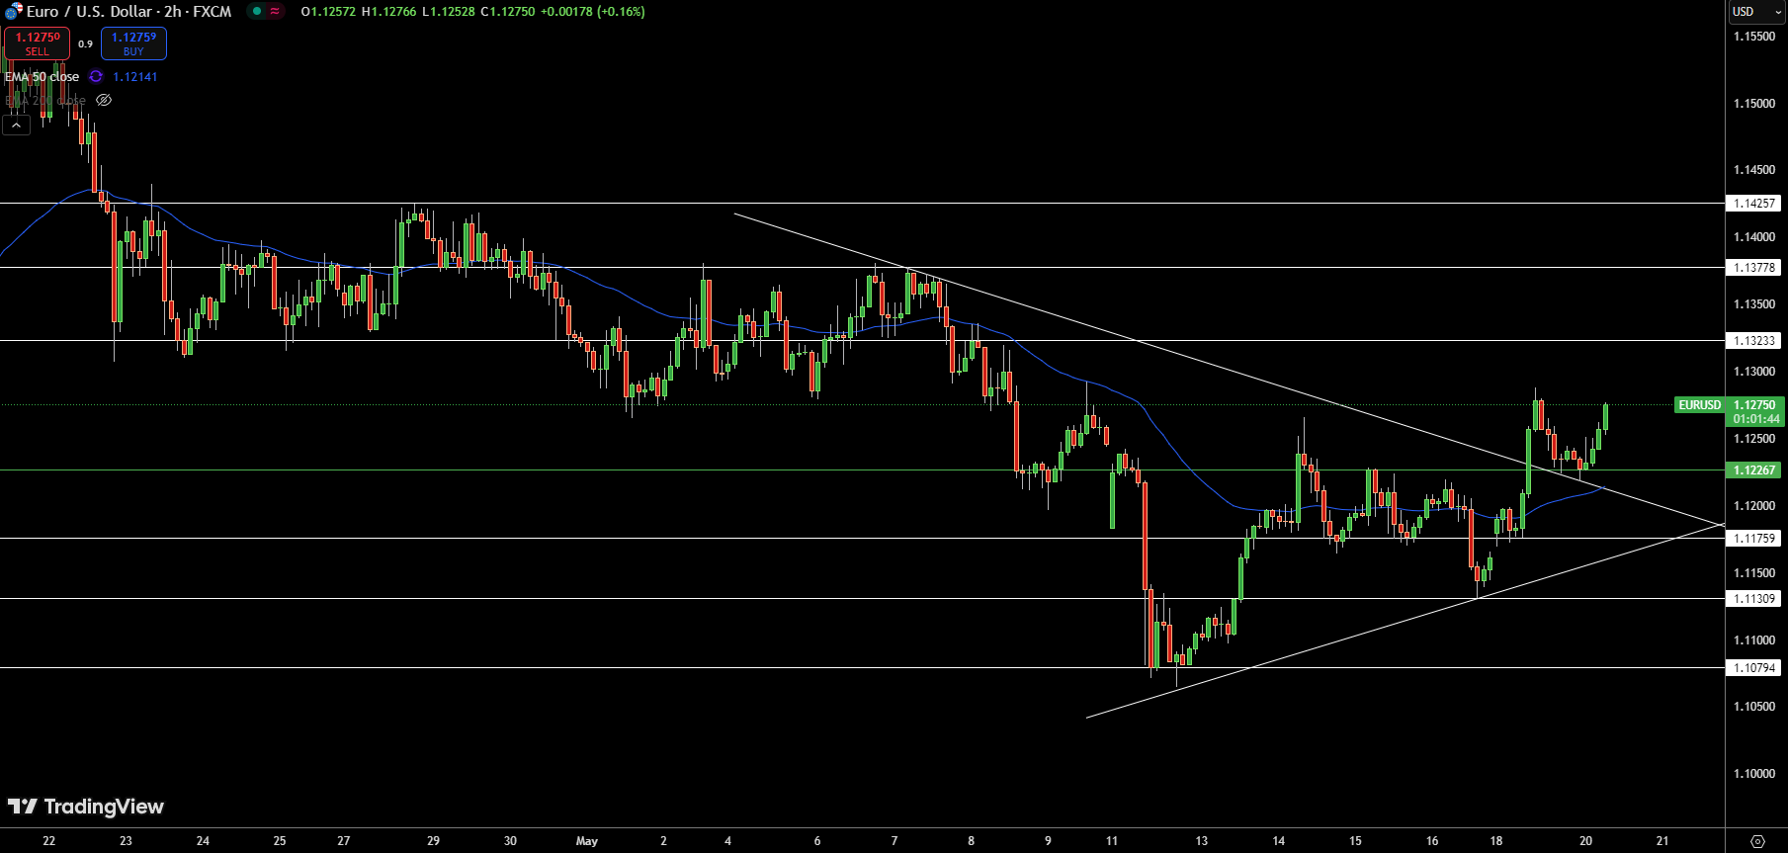Click date 20 on the time axis
The width and height of the screenshot is (1788, 853).
coord(1585,841)
